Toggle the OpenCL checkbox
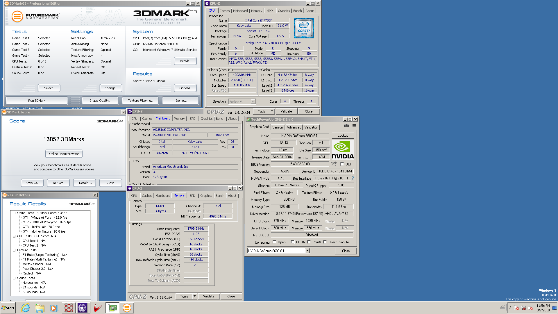This screenshot has height=314, width=558. pyautogui.click(x=274, y=242)
